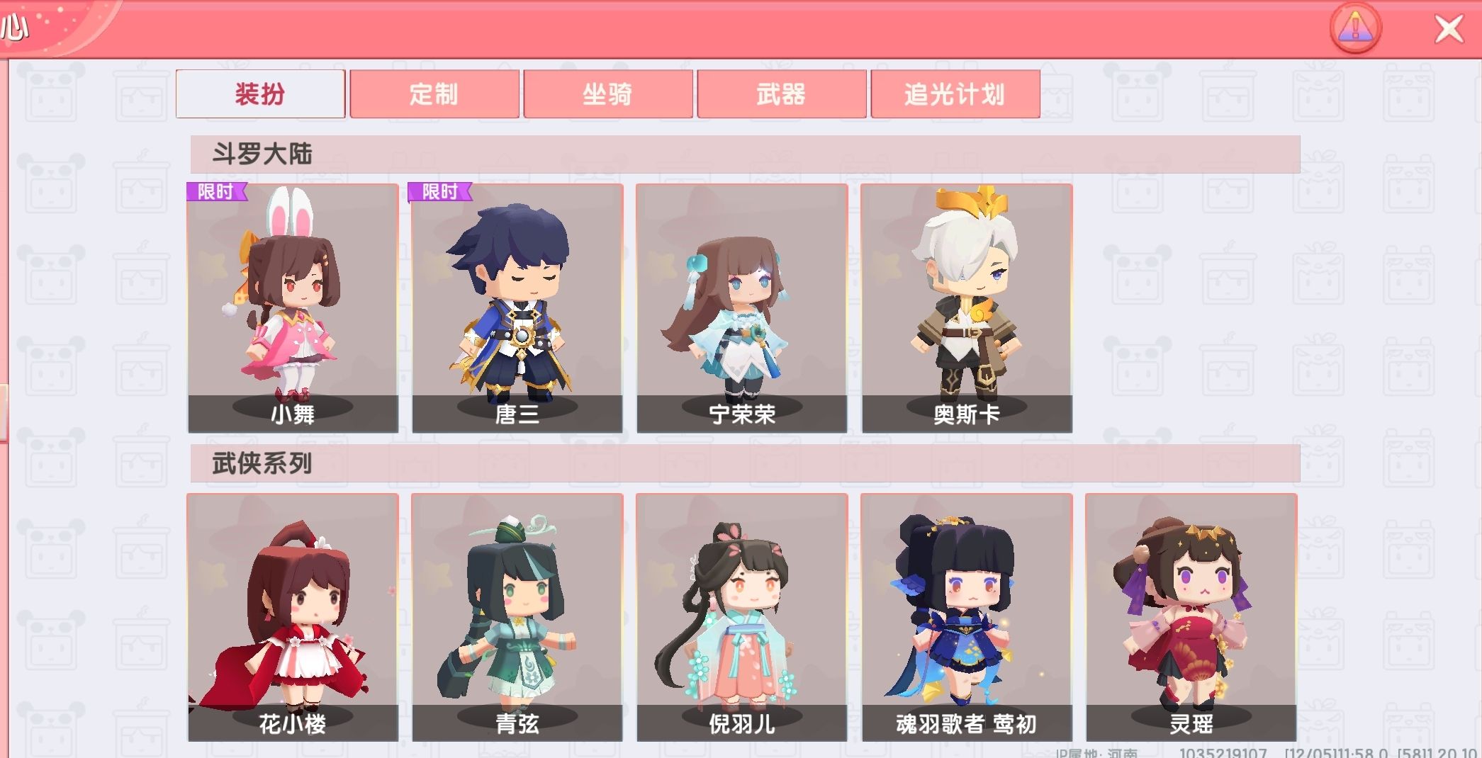Open the 定制 tab

point(434,94)
